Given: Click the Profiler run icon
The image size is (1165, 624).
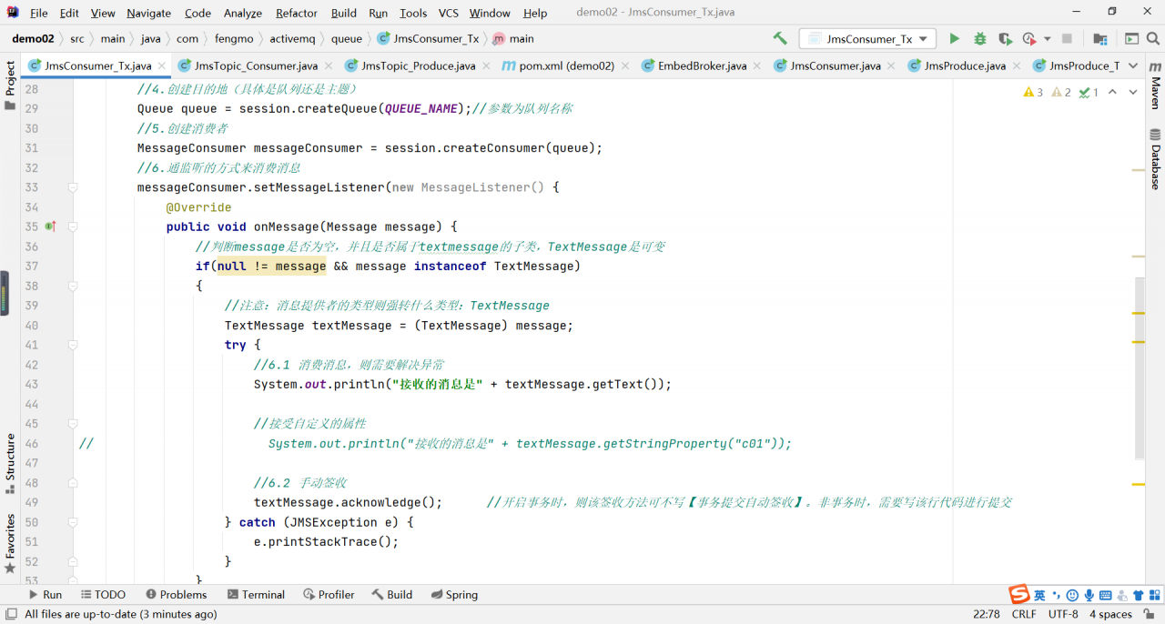Looking at the screenshot, I should (1029, 39).
